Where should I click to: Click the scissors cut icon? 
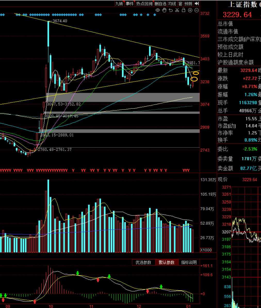tap(177, 10)
